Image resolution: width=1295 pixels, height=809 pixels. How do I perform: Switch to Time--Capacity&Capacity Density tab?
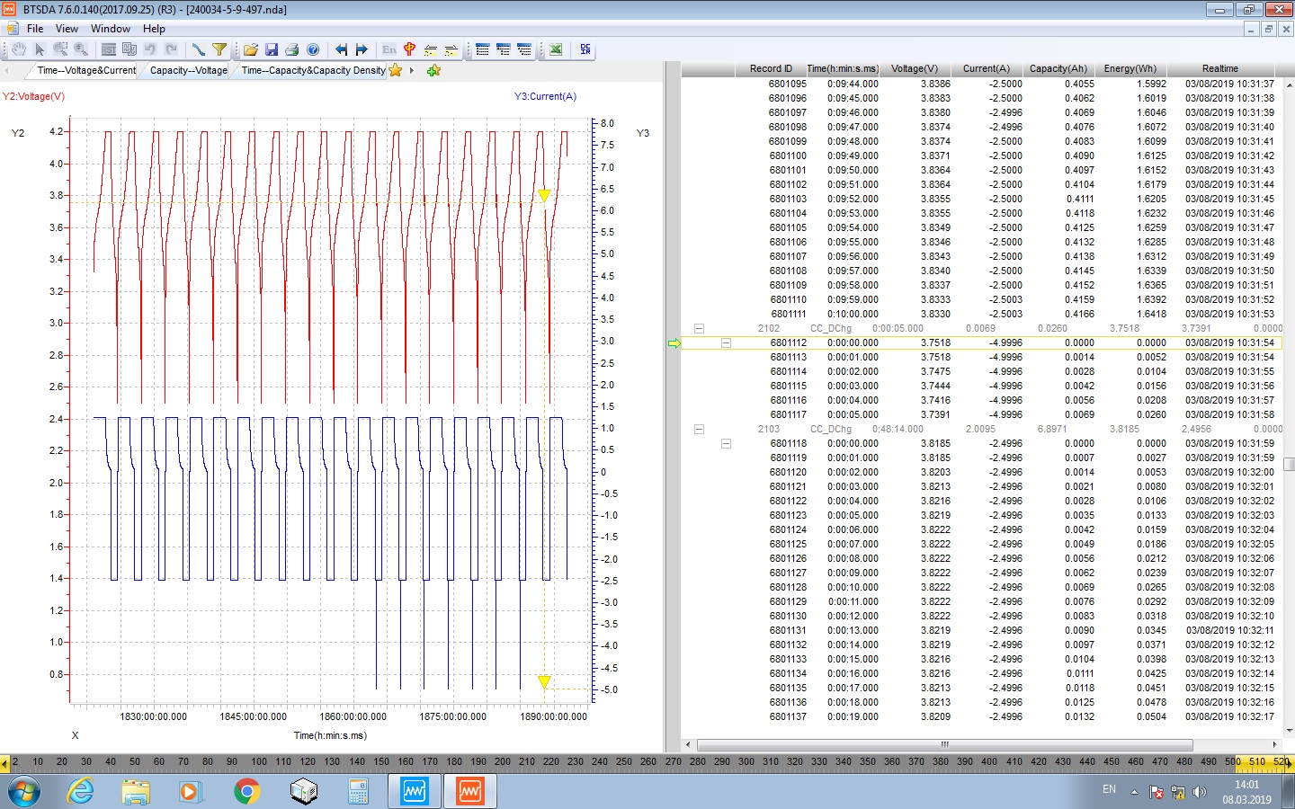tap(313, 70)
